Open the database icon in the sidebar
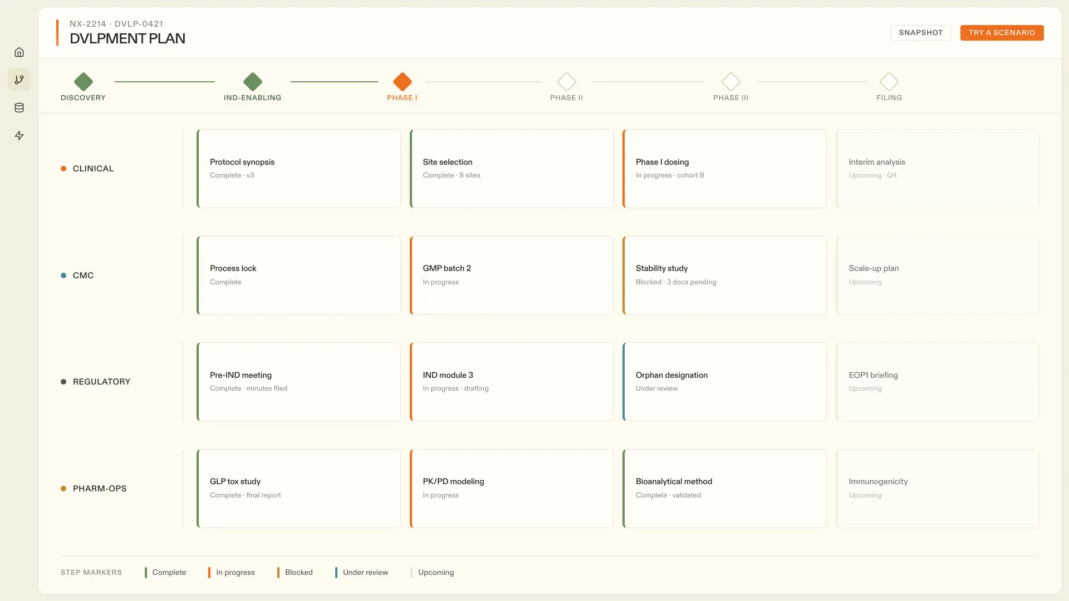The width and height of the screenshot is (1069, 601). [19, 108]
